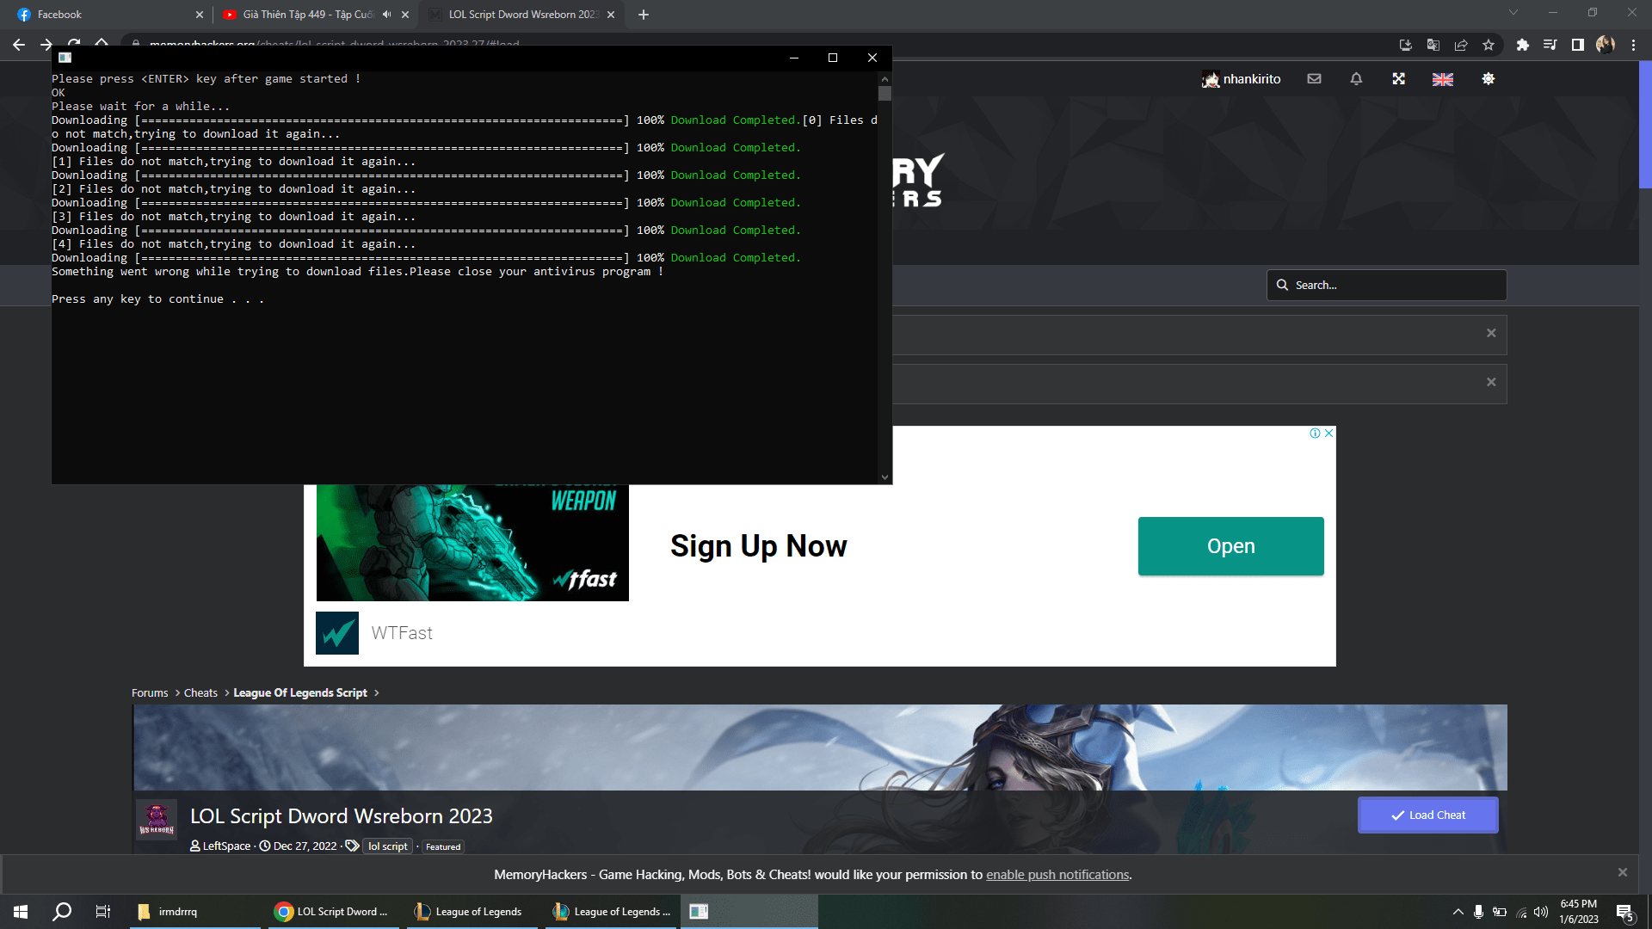
Task: Click the Google Translate page icon
Action: (x=1433, y=45)
